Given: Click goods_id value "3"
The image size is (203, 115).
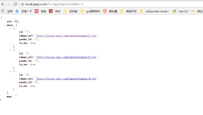Looking at the screenshot, I should coord(36,61).
